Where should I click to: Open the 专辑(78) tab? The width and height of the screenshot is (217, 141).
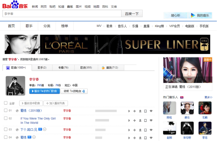pos(63,68)
